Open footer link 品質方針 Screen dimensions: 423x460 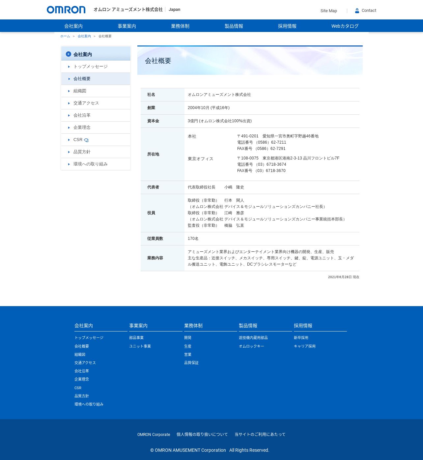click(82, 396)
